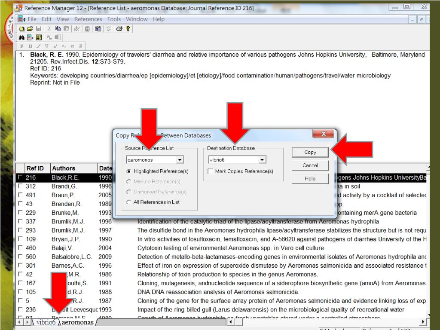
Task: Click the yellow question mark help icon
Action: pos(128,29)
